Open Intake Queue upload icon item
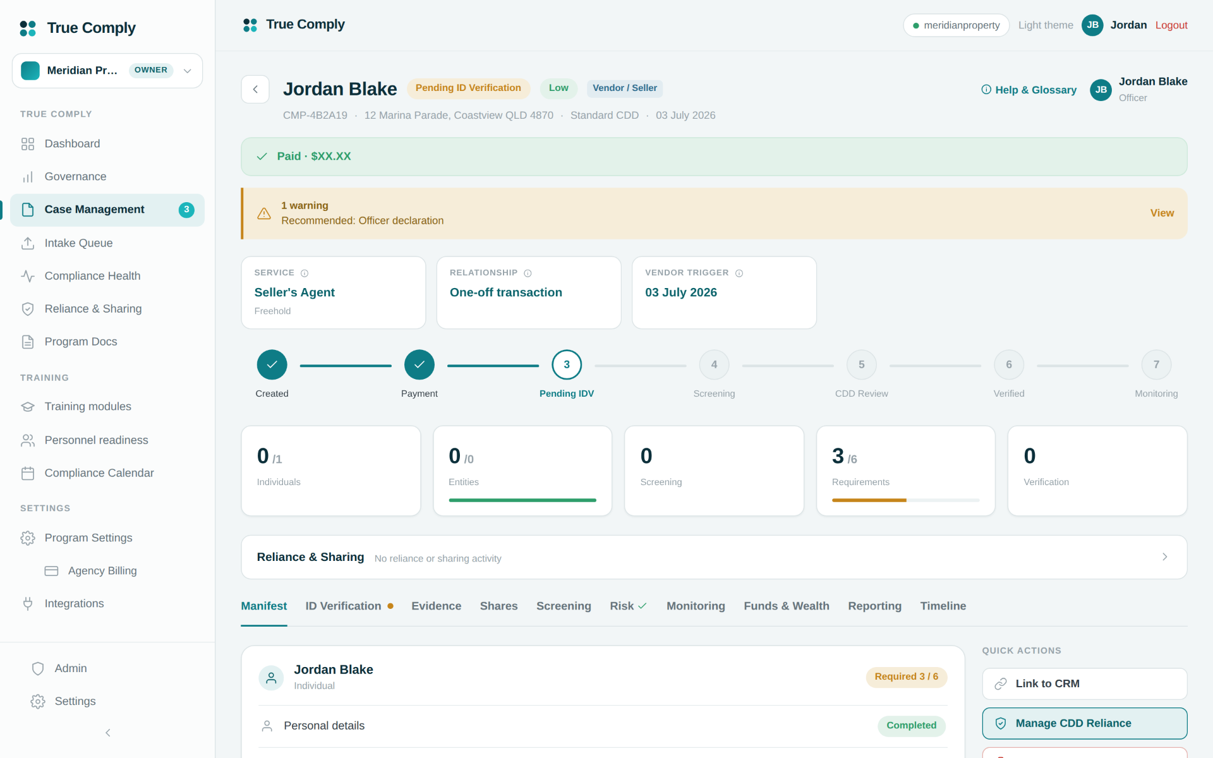The width and height of the screenshot is (1213, 758). click(107, 243)
